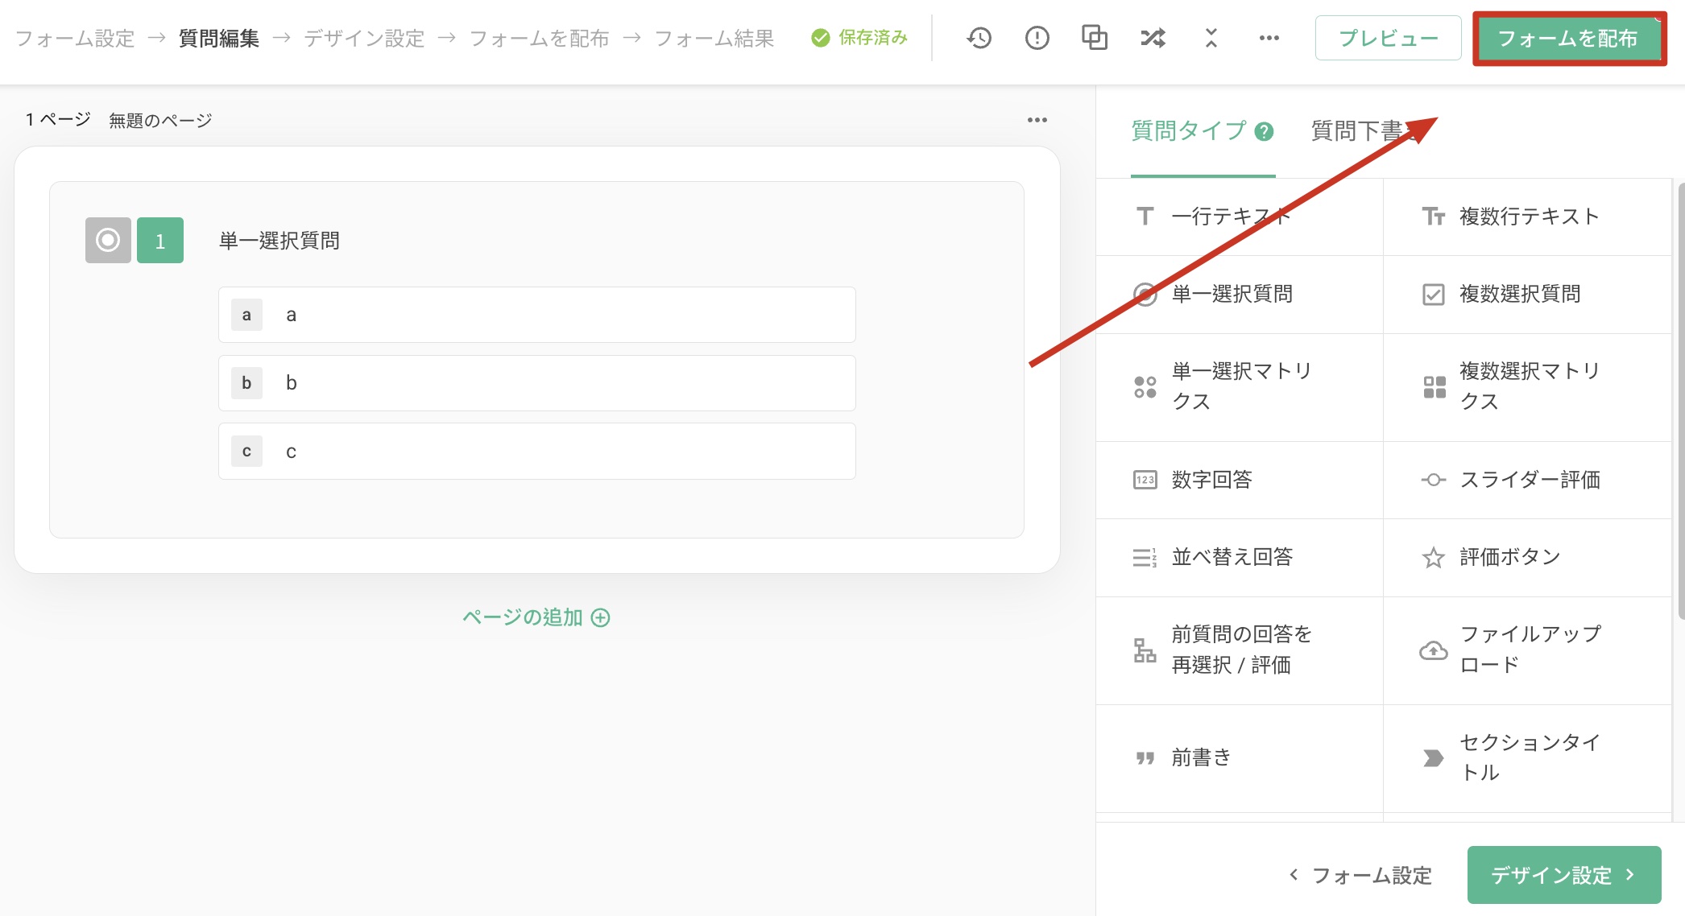Click the プレビュー button
1685x916 pixels.
coord(1388,38)
